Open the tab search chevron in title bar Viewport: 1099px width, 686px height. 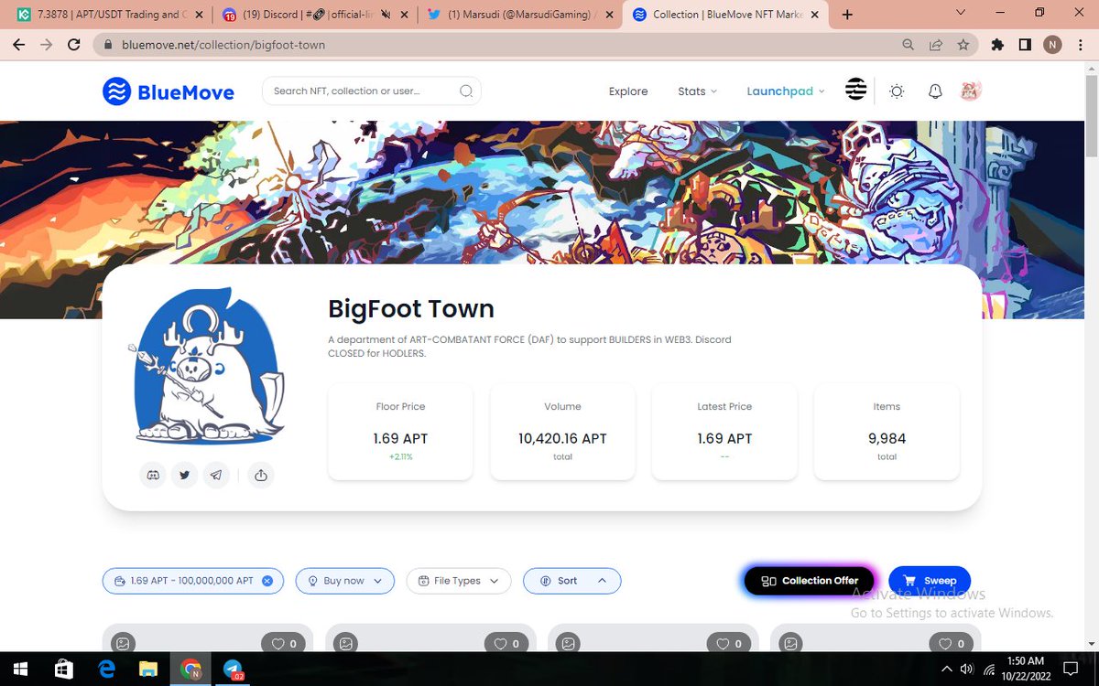coord(960,13)
